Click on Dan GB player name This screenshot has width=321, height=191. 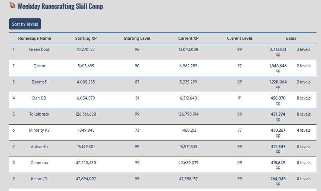(x=39, y=98)
